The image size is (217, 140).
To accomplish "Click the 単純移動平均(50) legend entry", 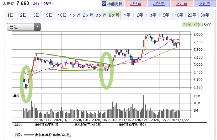I will coord(127,125).
